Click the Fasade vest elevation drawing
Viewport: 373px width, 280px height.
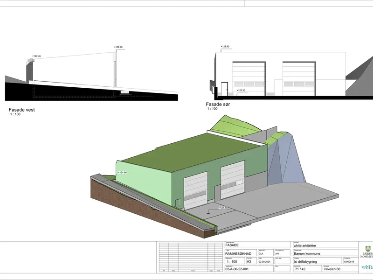(x=91, y=73)
